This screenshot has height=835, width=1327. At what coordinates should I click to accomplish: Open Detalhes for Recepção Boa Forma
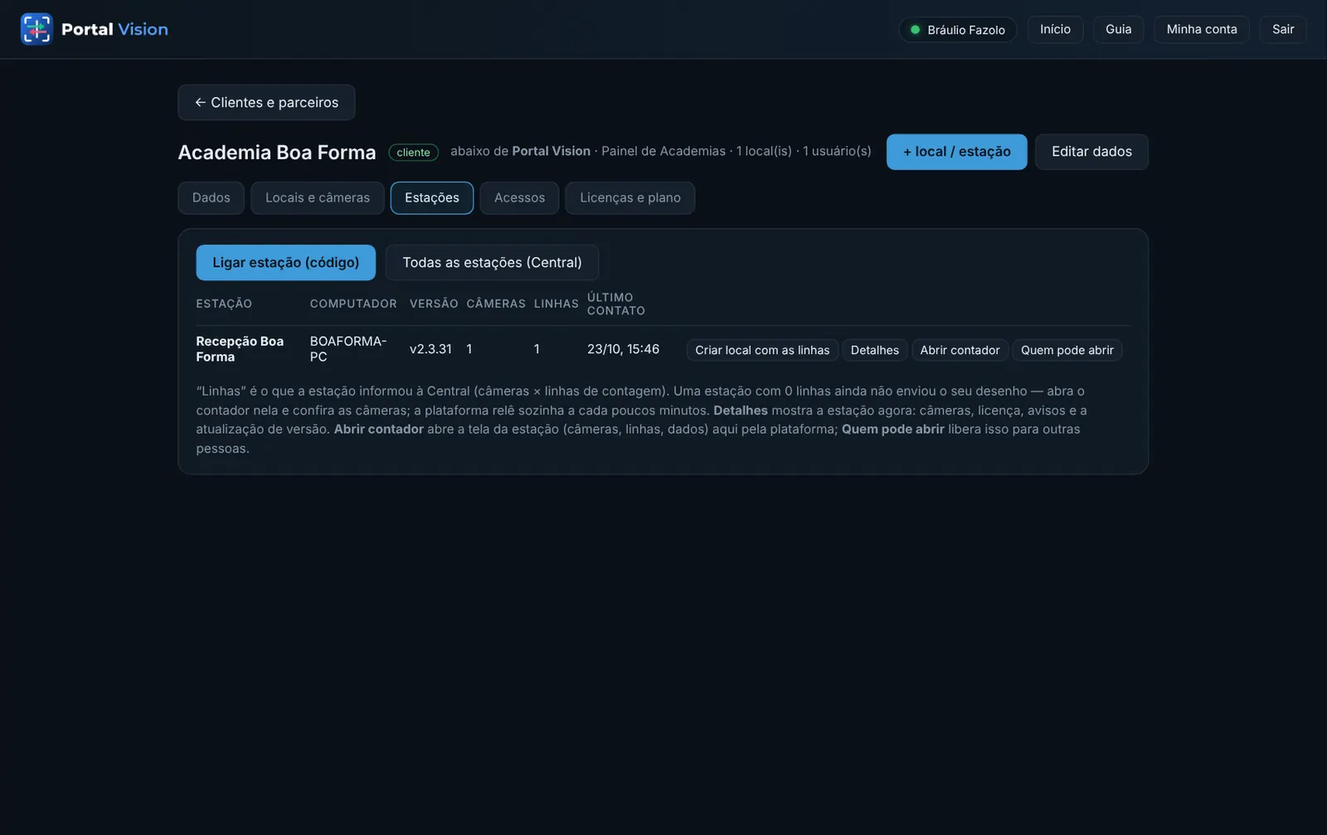[x=874, y=350]
